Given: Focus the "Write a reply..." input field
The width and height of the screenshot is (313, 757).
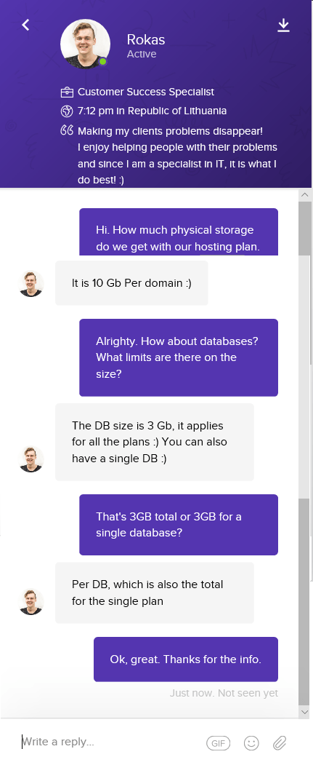Looking at the screenshot, I should pos(111,742).
